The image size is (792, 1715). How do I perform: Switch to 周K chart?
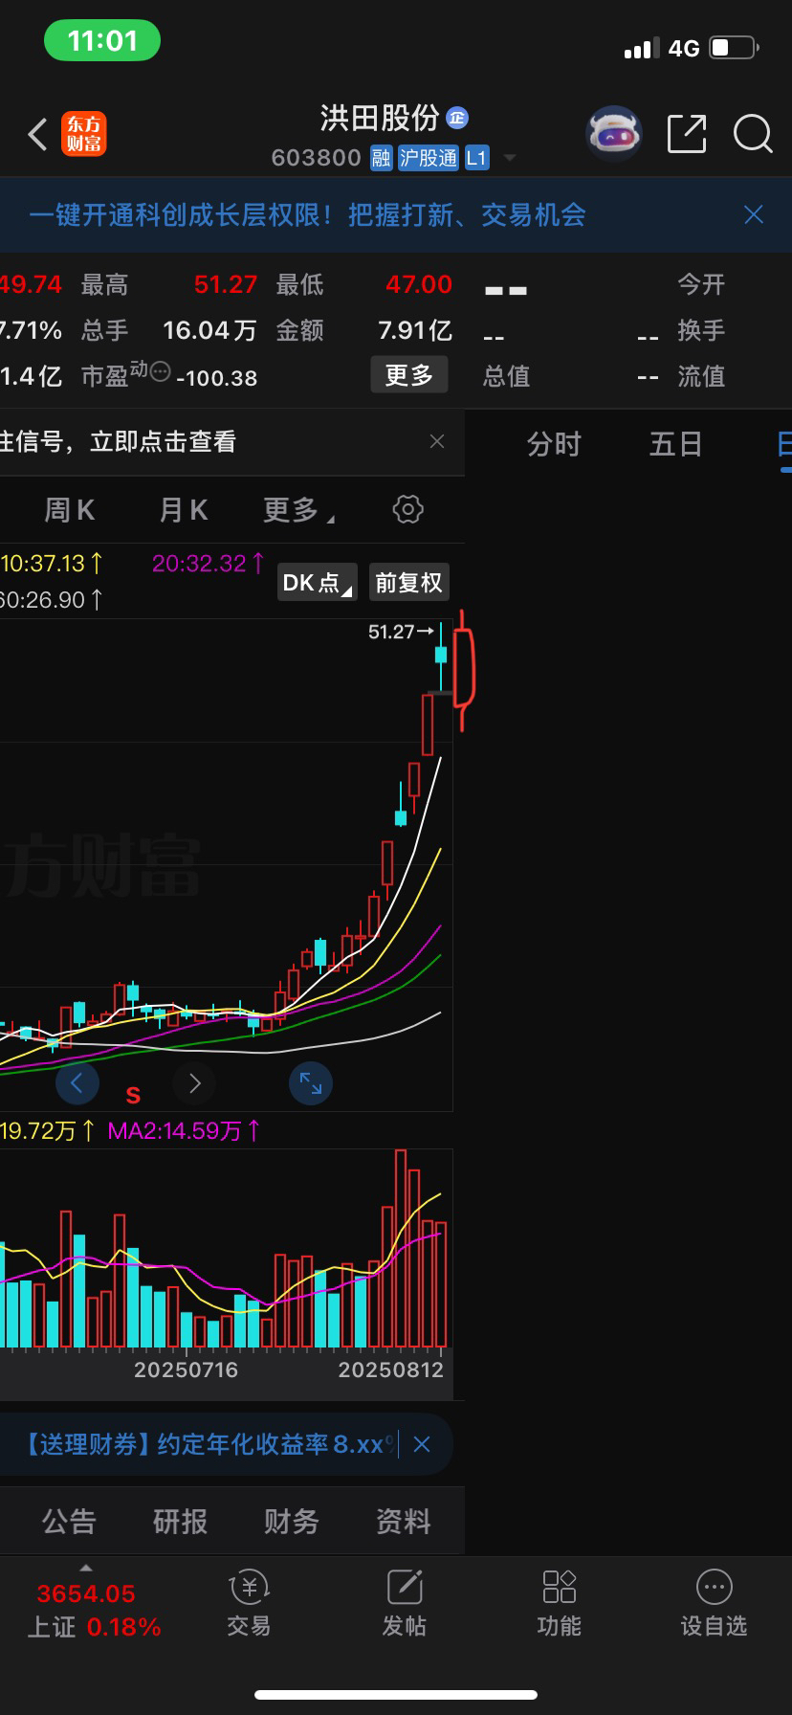pos(70,510)
